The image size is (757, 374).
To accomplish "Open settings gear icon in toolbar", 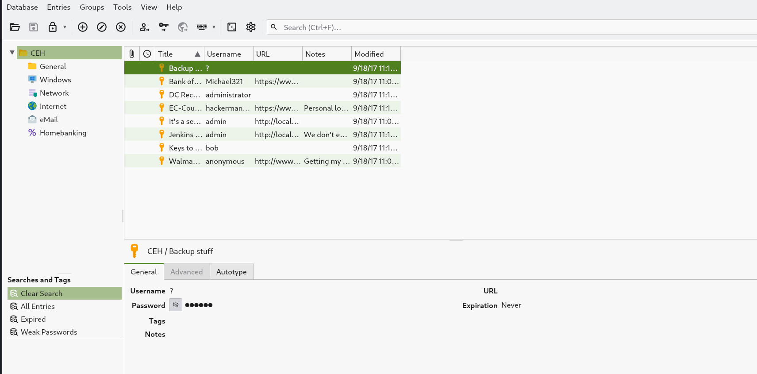I will point(251,27).
